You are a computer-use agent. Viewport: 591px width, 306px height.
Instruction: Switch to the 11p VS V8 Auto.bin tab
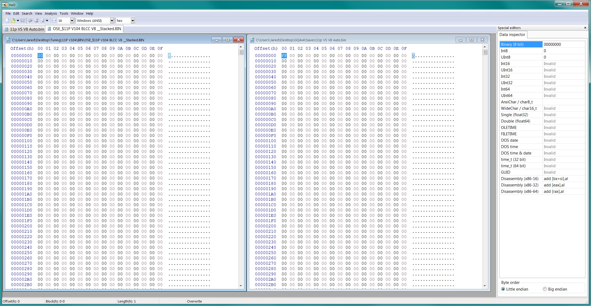click(25, 29)
